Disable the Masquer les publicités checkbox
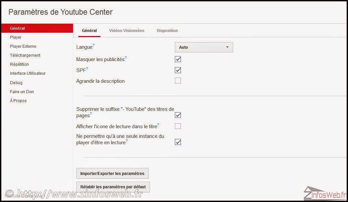 click(x=178, y=59)
